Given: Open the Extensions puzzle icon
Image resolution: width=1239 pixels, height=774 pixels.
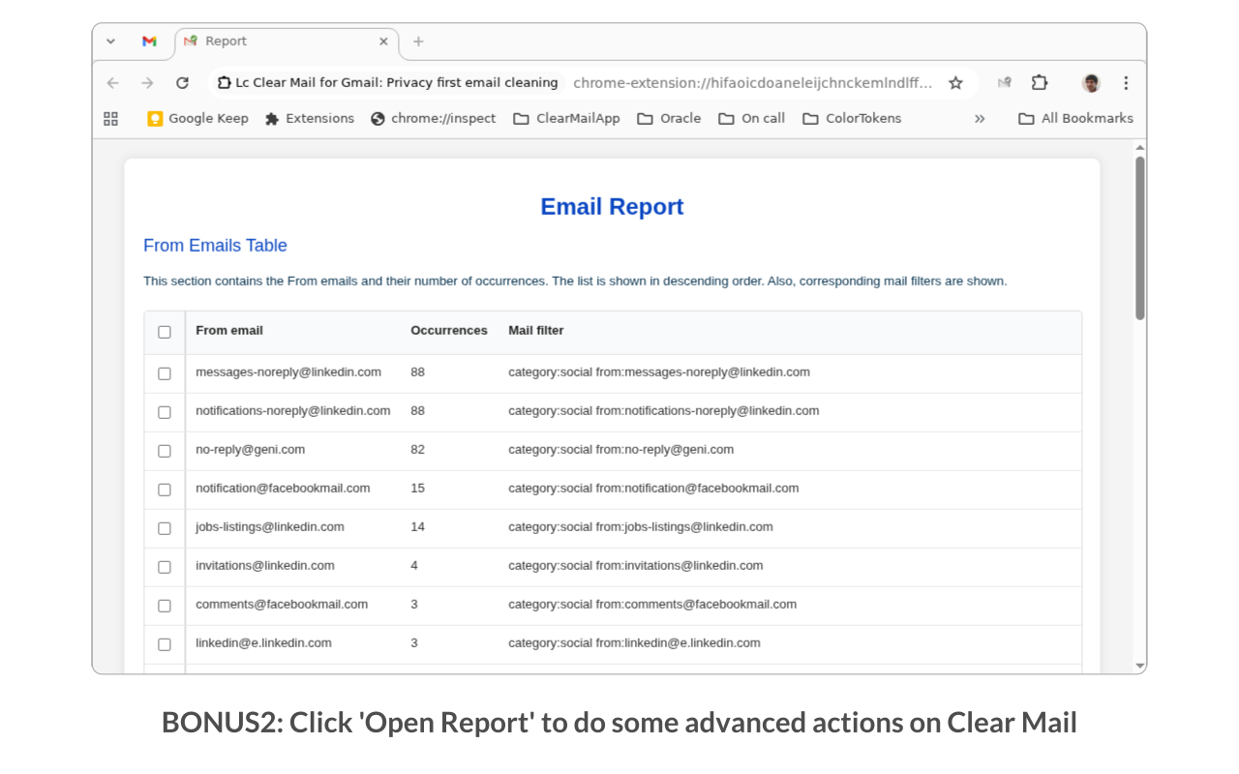Looking at the screenshot, I should pyautogui.click(x=1040, y=83).
